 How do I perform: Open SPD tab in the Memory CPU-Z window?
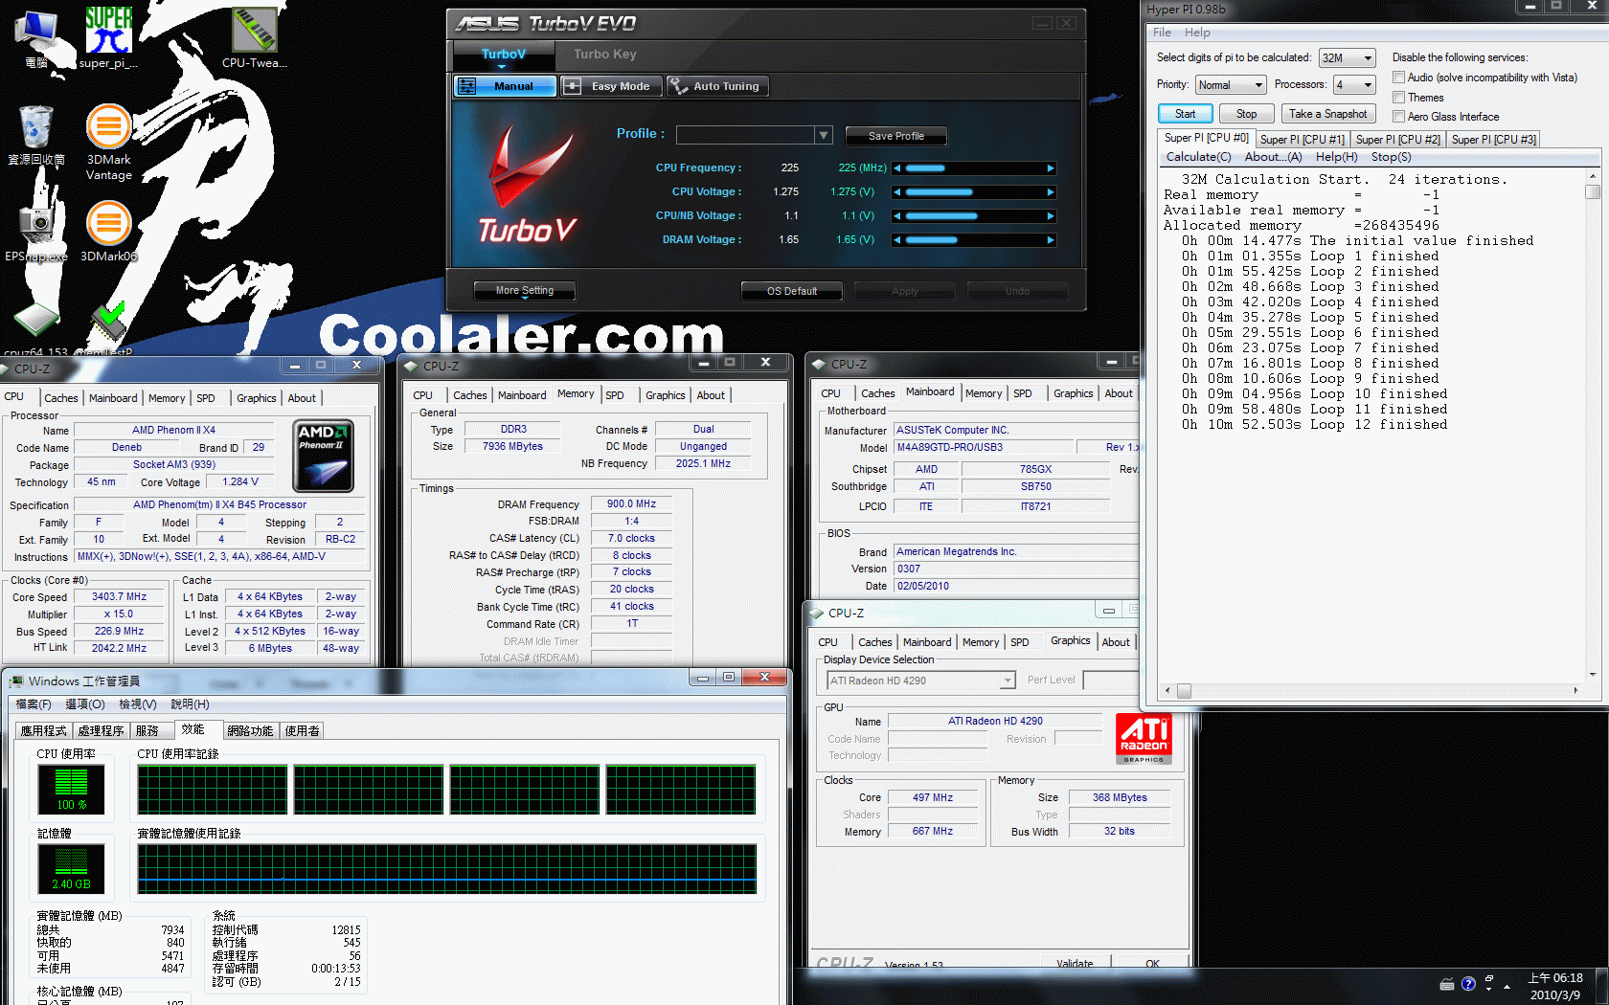tap(615, 395)
